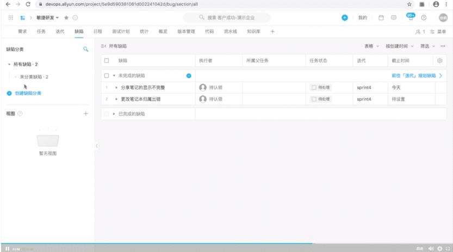Add a new view with plus icon
453x252 pixels.
pyautogui.click(x=85, y=114)
